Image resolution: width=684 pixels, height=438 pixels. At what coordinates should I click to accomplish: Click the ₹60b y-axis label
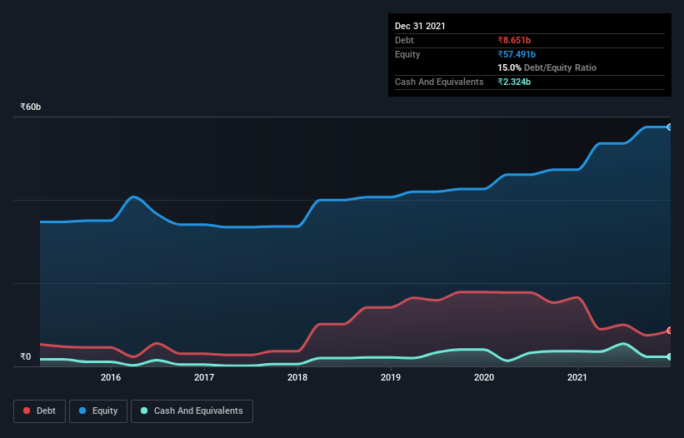coord(31,107)
